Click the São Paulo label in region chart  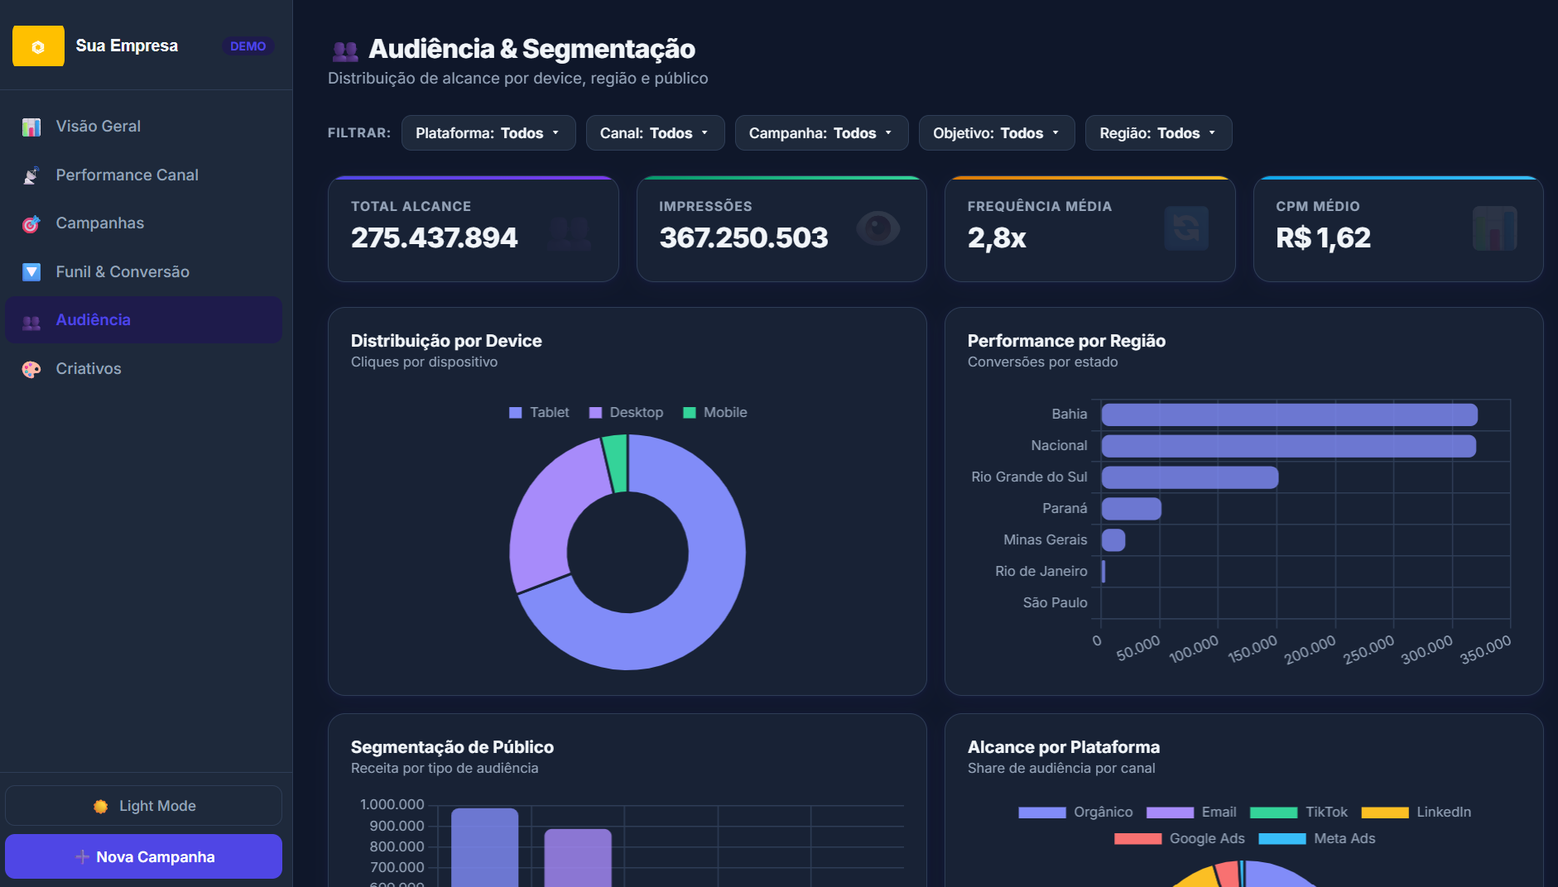[x=1055, y=603]
